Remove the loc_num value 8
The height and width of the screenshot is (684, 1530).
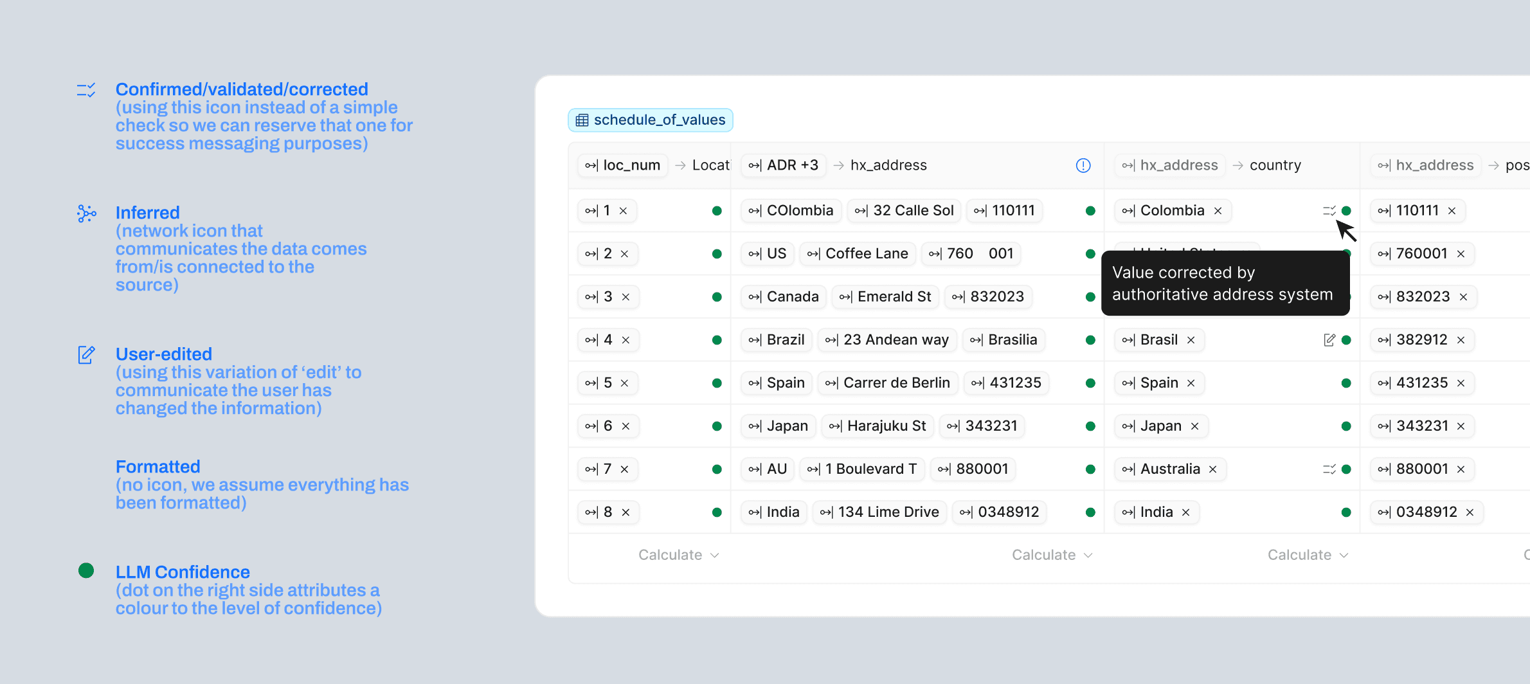coord(625,512)
